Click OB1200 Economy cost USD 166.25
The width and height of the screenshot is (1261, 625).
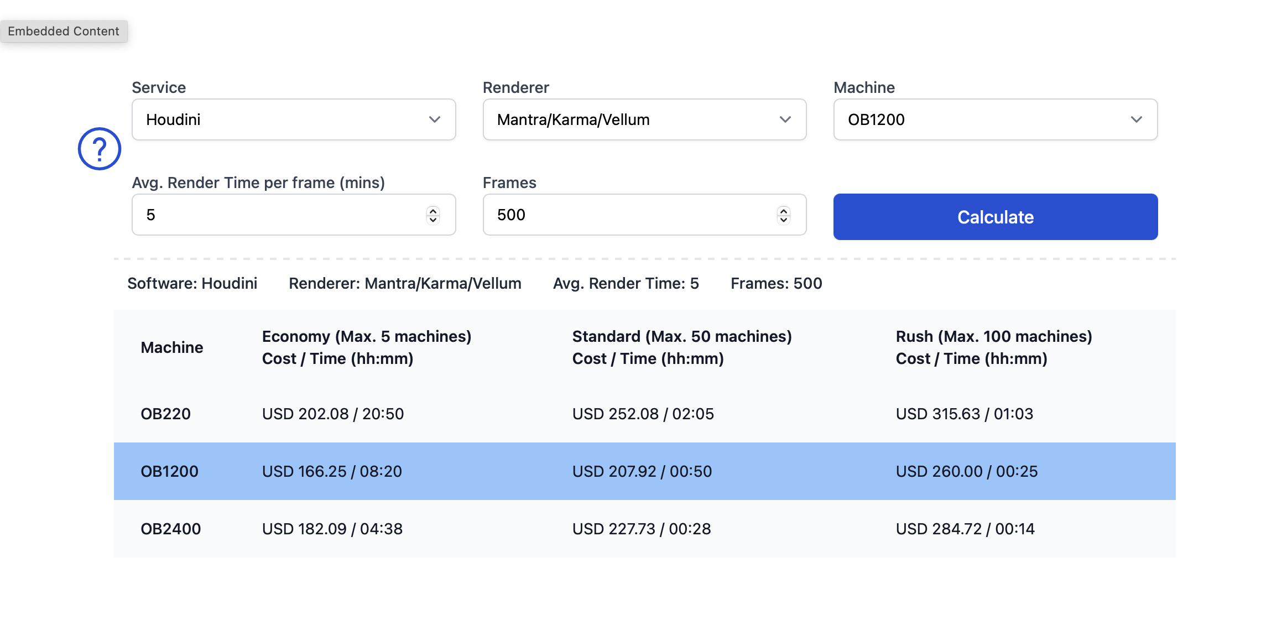[x=304, y=471]
